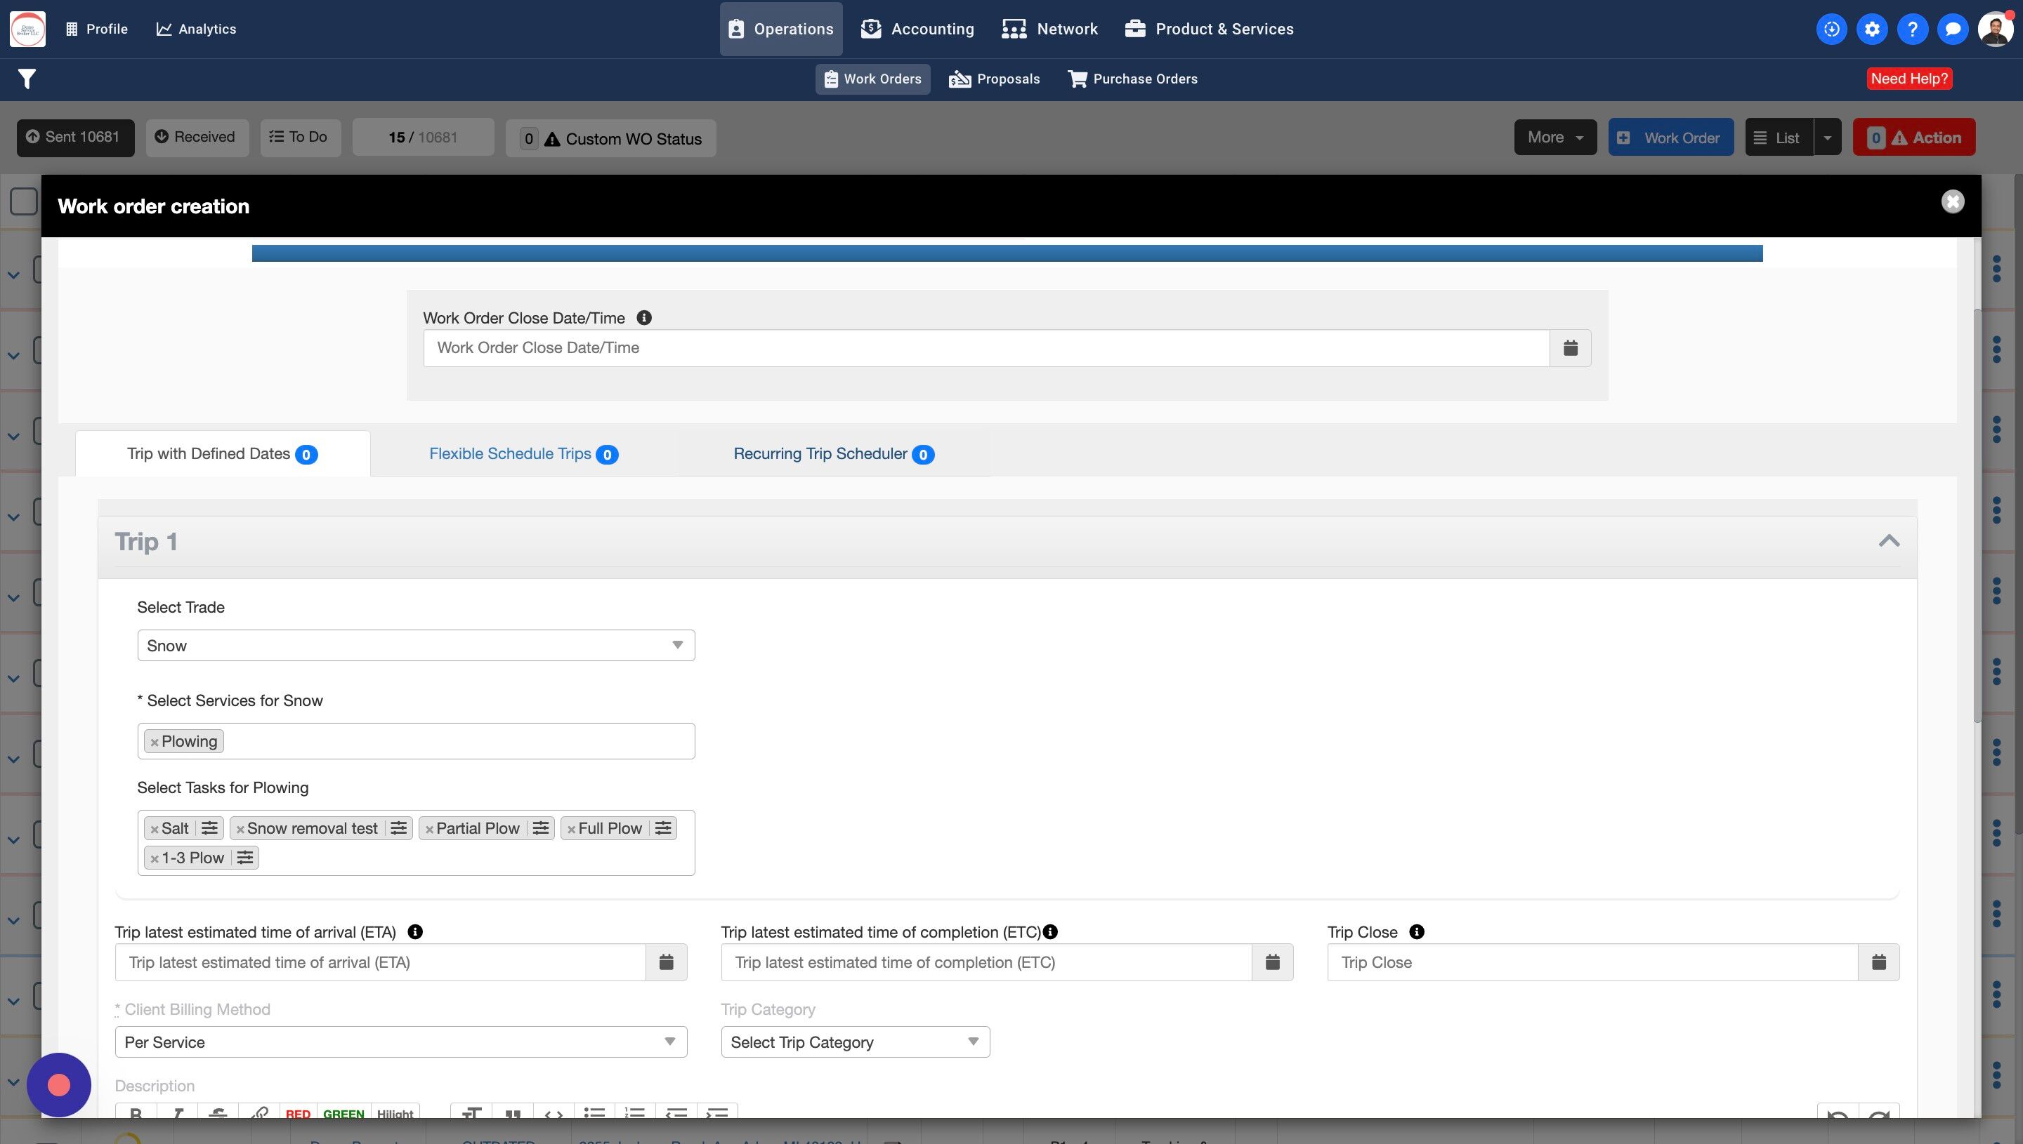This screenshot has height=1144, width=2023.
Task: Click the Need Help? button
Action: (x=1909, y=79)
